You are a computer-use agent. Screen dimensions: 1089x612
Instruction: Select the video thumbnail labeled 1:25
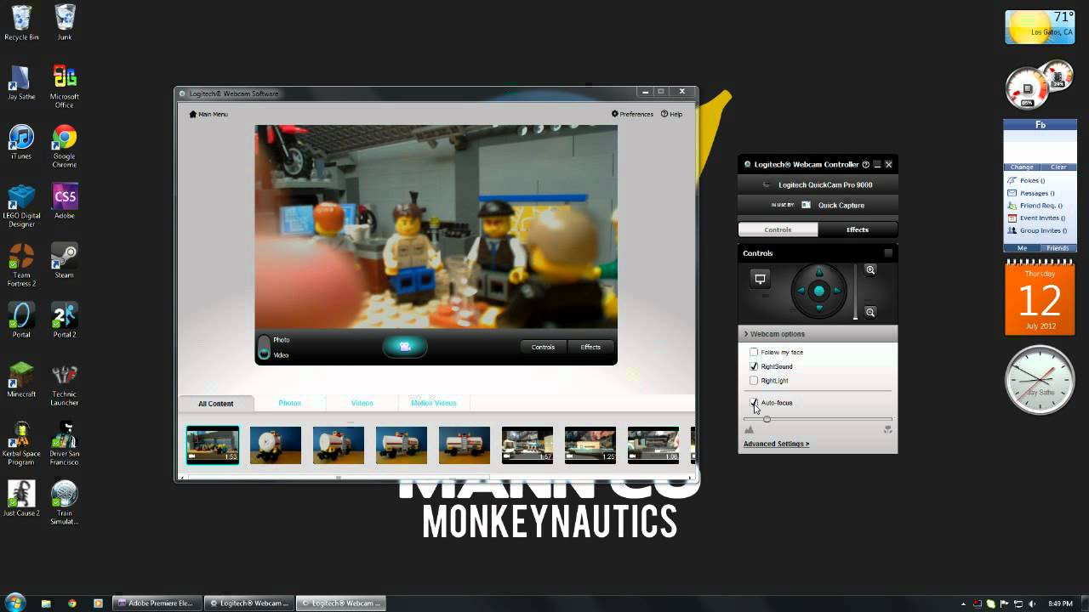(x=590, y=445)
